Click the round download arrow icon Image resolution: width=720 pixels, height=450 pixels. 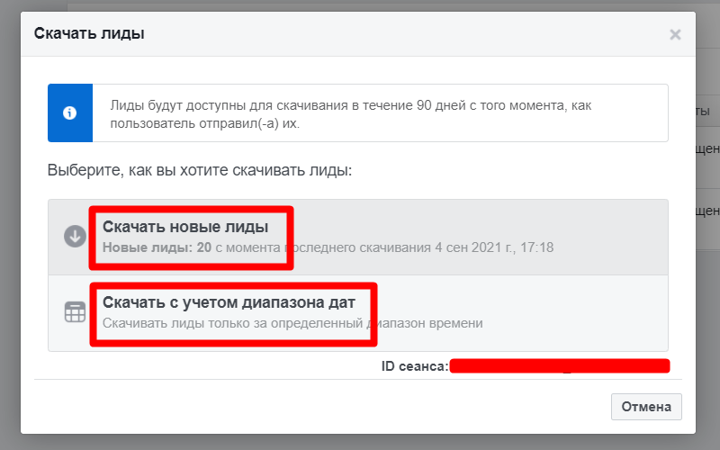coord(74,236)
